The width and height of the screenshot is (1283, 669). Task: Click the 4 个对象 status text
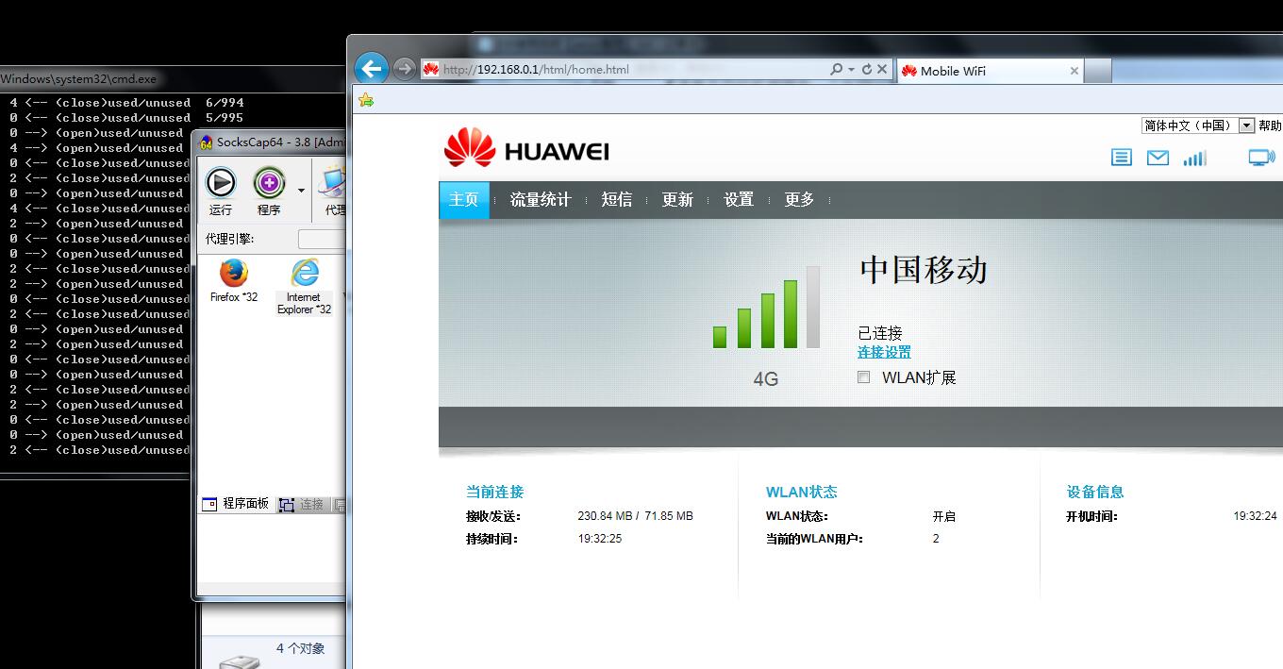click(300, 648)
